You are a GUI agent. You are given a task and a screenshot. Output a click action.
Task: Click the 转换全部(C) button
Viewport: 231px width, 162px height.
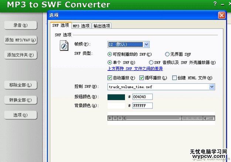point(20,100)
